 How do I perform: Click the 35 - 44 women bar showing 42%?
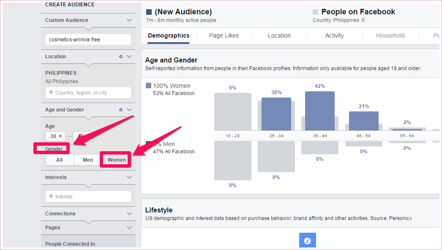click(x=319, y=111)
